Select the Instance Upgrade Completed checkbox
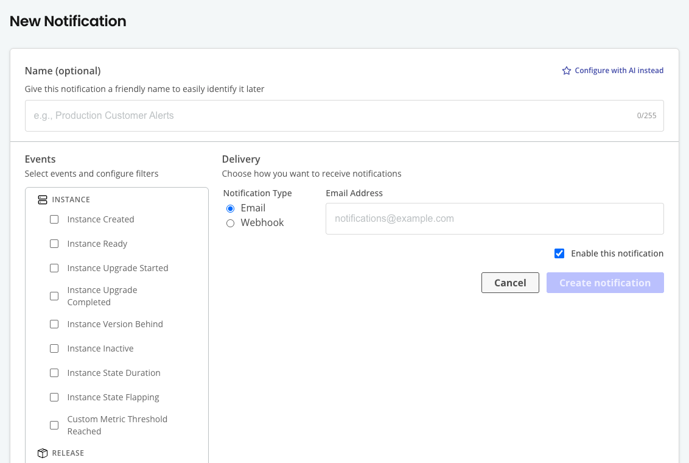This screenshot has height=463, width=689. (x=54, y=296)
